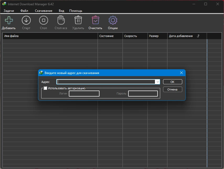Click the Стоп все hand icon
The height and width of the screenshot is (169, 224).
(61, 20)
